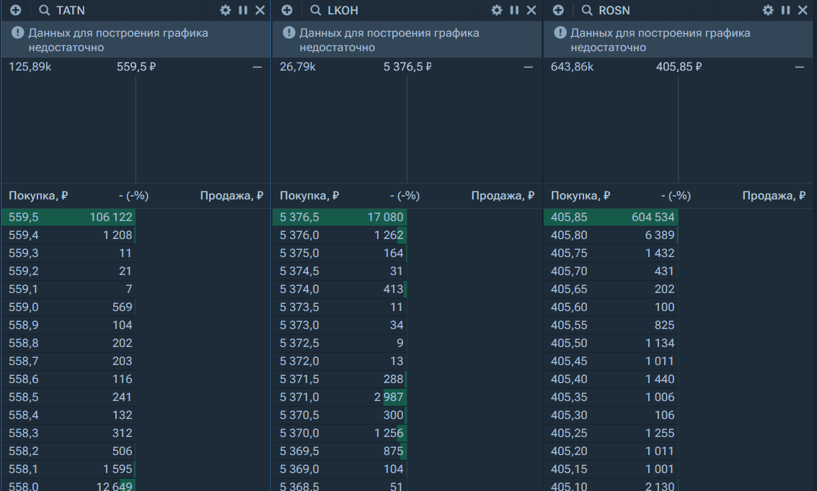Image resolution: width=817 pixels, height=491 pixels.
Task: Click warning icon in LKOH chart notice
Action: click(x=289, y=33)
